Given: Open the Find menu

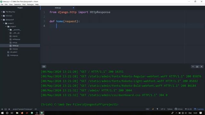Looking at the screenshot, I should [x=24, y=4].
